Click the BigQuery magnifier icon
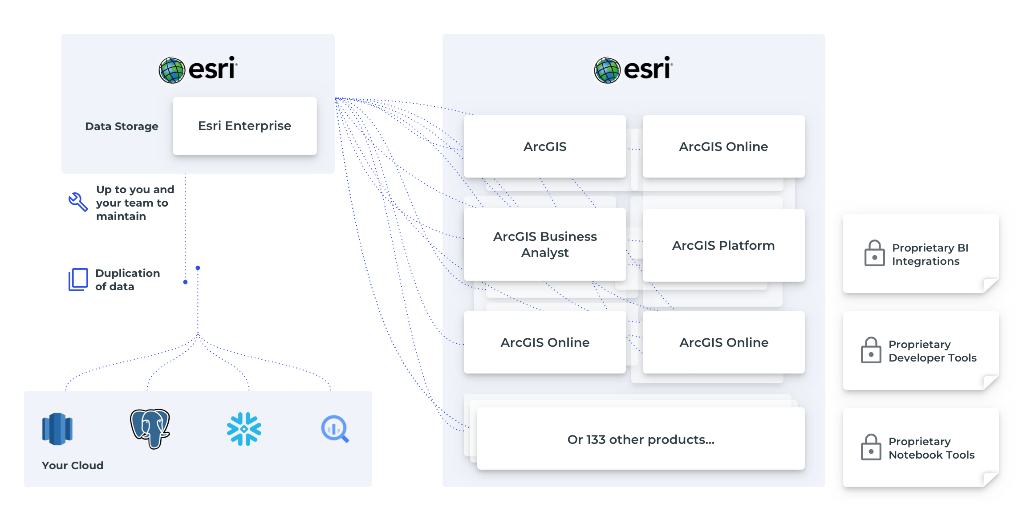Screen dimensions: 1031x512 335,429
